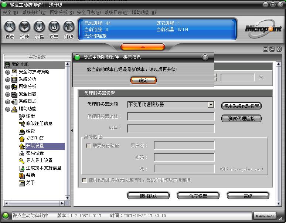Click the 辅助功能 tree item icon
The height and width of the screenshot is (223, 286).
[14, 109]
